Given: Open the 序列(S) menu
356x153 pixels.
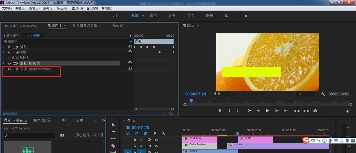Looking at the screenshot, I should tap(48, 8).
